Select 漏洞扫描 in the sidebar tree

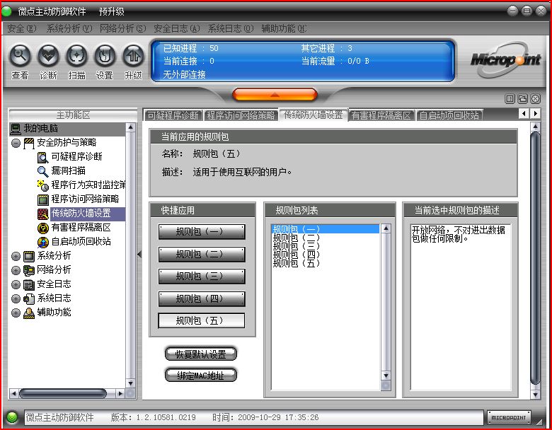68,170
